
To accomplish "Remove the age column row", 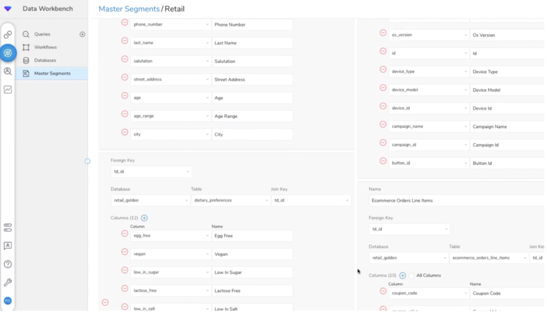I will point(125,96).
